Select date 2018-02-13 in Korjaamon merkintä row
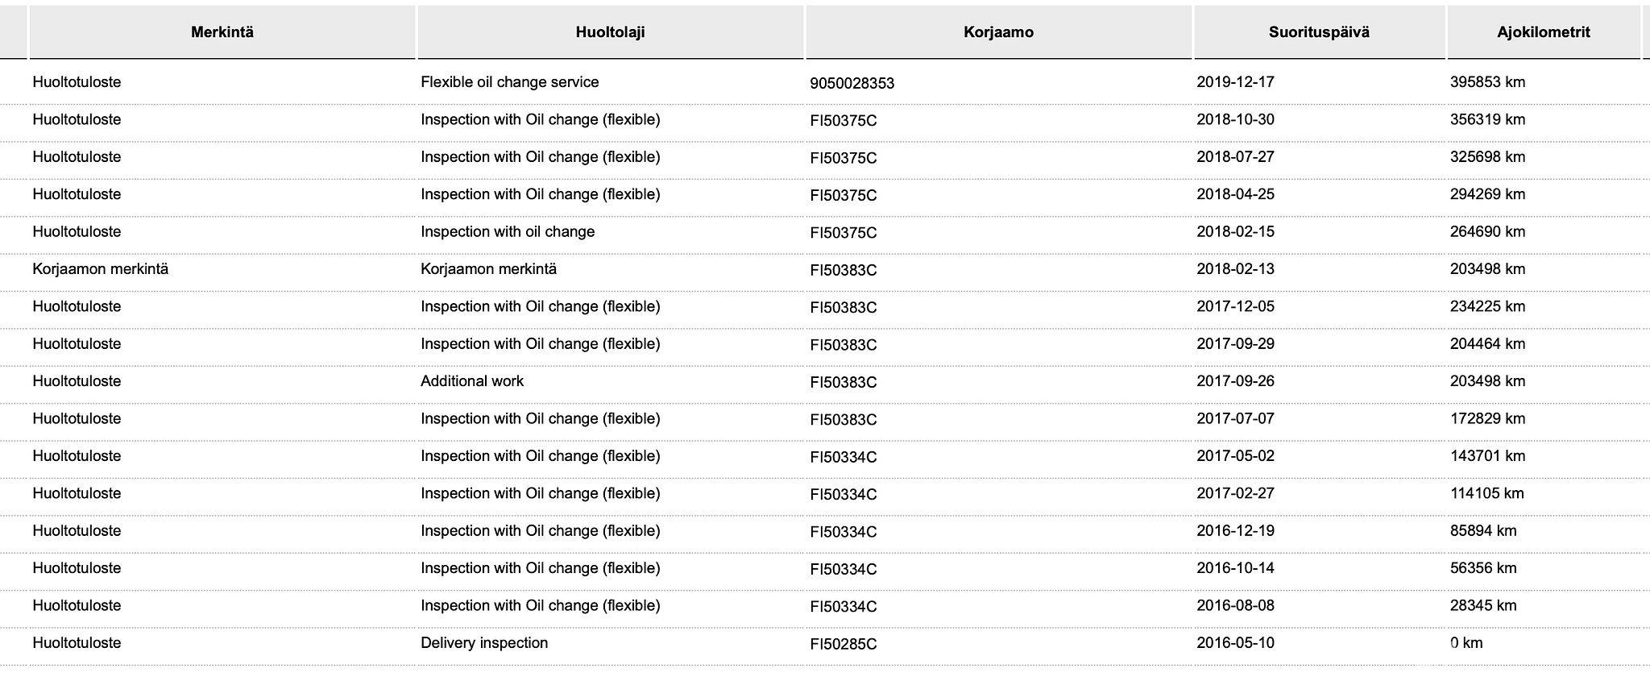1650x681 pixels. (1235, 269)
